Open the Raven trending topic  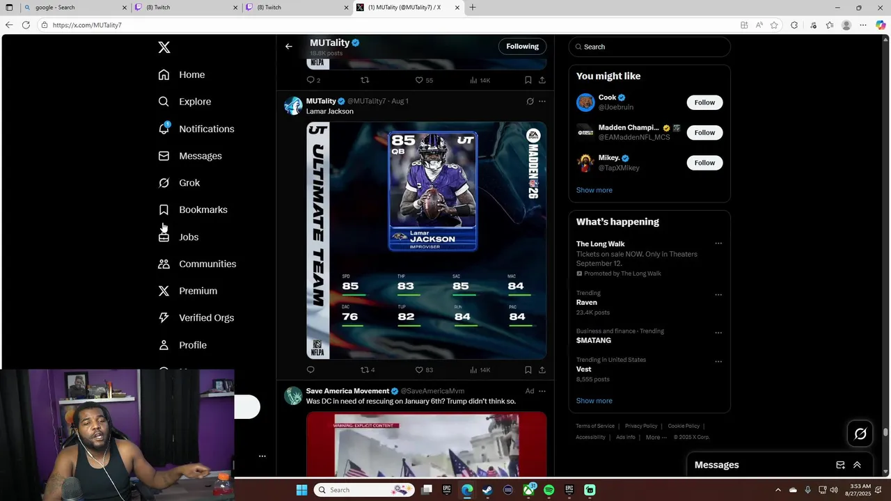pos(649,303)
